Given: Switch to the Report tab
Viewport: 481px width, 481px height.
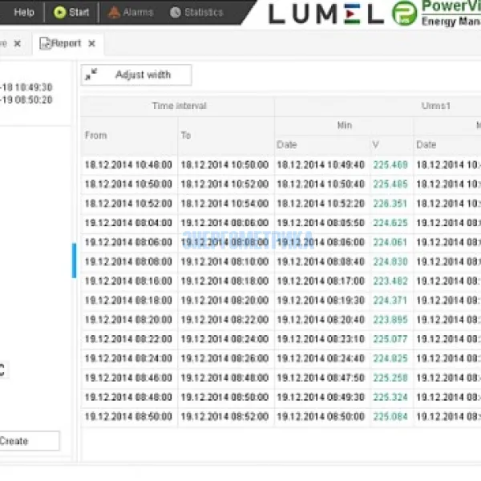Looking at the screenshot, I should (x=67, y=43).
